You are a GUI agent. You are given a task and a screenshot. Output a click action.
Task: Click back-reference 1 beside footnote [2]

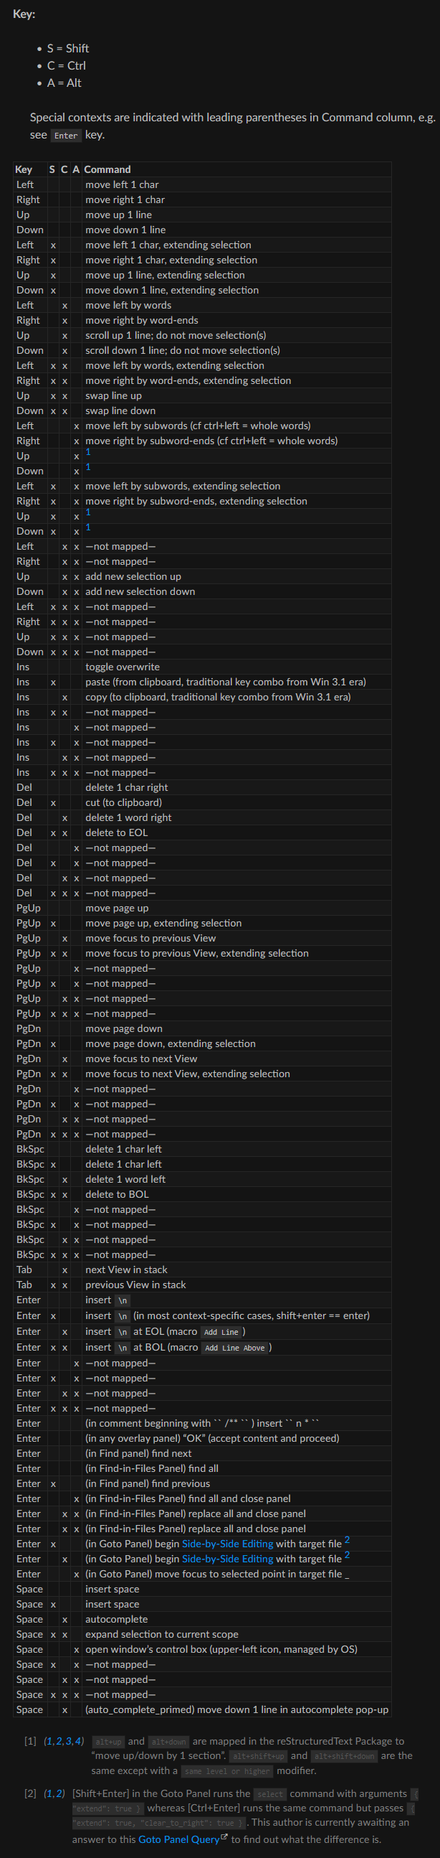(x=48, y=1793)
